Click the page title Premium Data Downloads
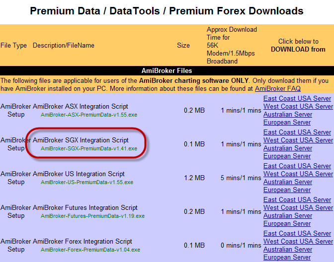The image size is (334, 262). pyautogui.click(x=167, y=11)
